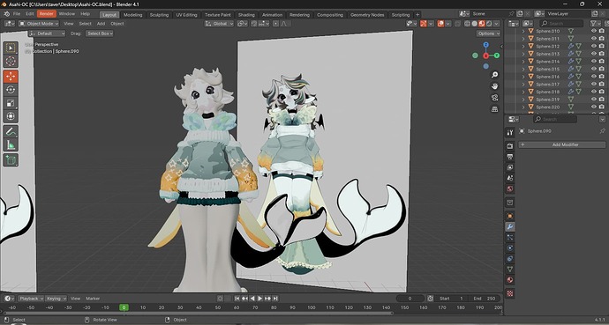Viewport: 609px width, 325px height.
Task: Select the Move tool
Action: (x=11, y=77)
